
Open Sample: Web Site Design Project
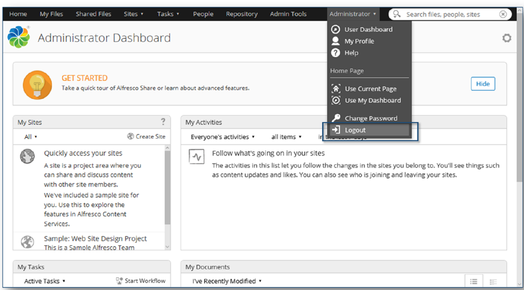coord(95,239)
